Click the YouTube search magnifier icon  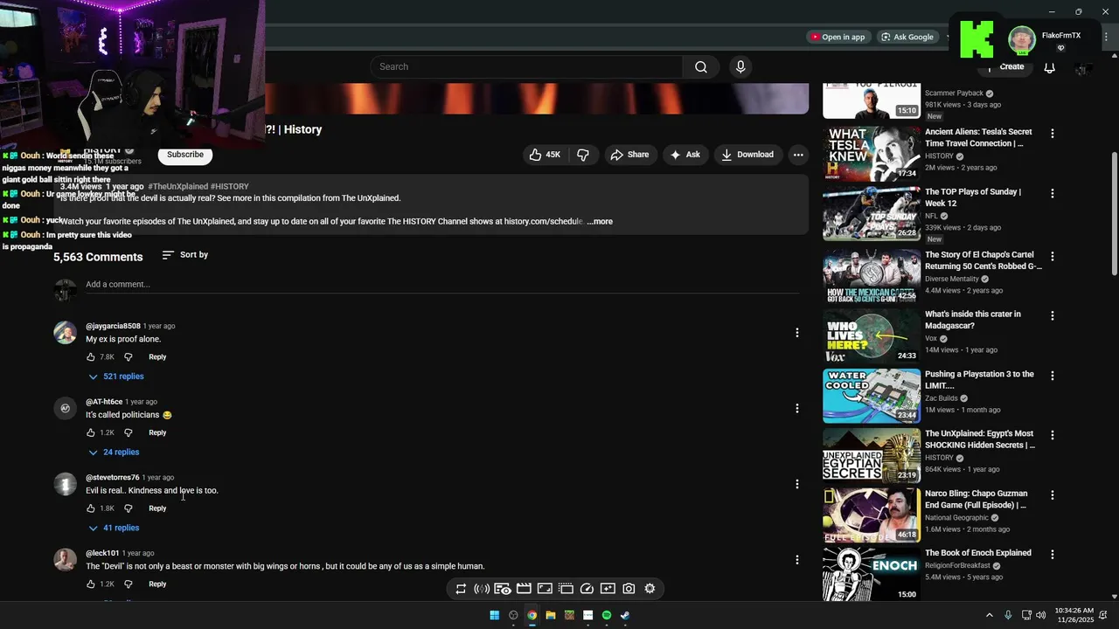[701, 67]
